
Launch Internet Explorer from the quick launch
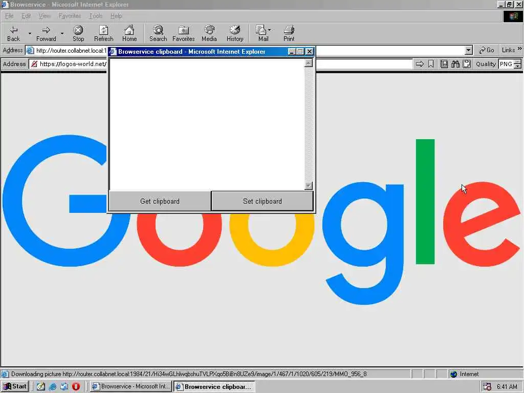(x=53, y=386)
